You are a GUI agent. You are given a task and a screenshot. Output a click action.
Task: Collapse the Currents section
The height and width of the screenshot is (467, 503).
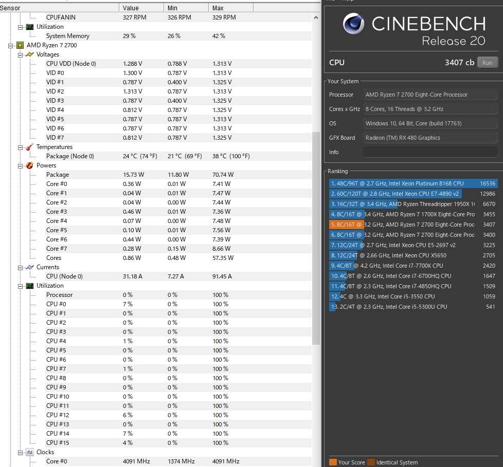tap(20, 268)
